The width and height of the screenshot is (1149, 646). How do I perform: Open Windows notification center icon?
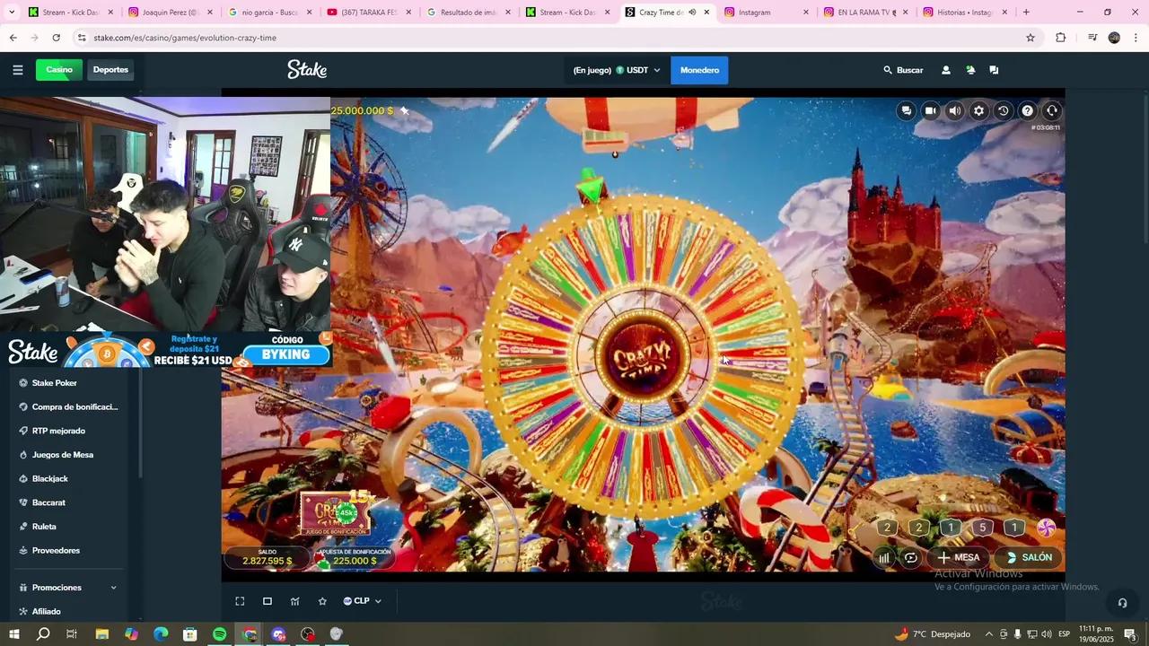point(1130,634)
